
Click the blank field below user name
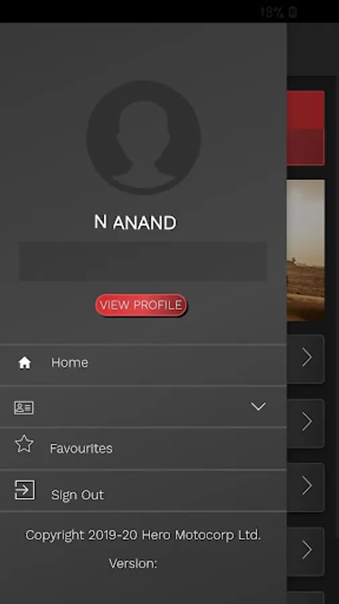(x=143, y=261)
